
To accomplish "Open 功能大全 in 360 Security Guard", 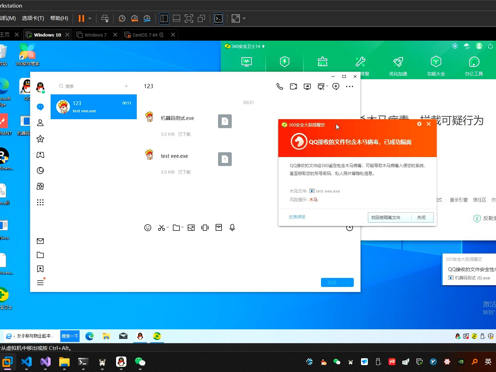I will tap(436, 66).
